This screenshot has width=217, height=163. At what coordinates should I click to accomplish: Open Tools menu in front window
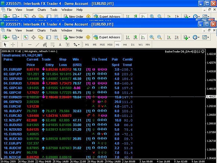coord(53,30)
